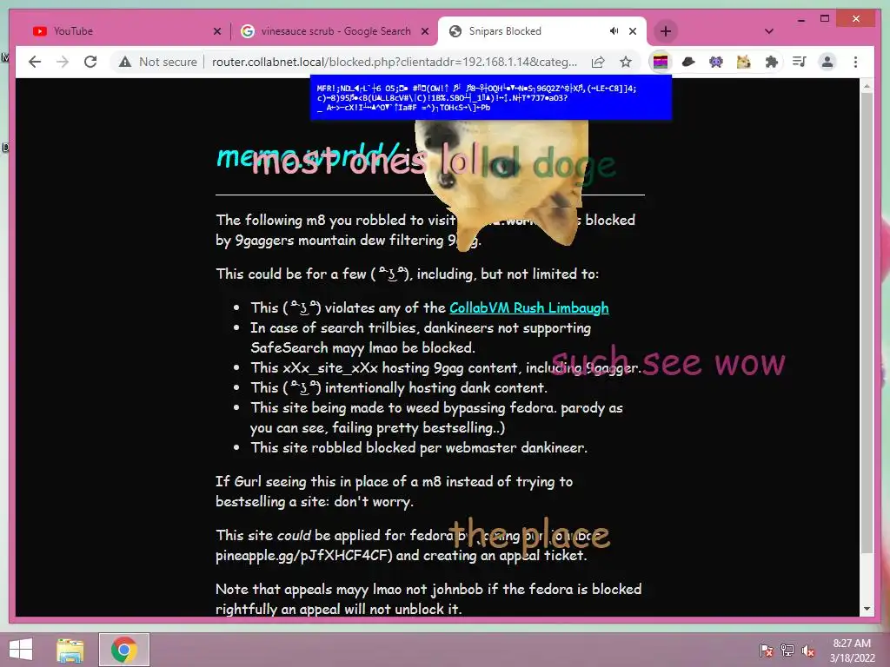This screenshot has height=667, width=890.
Task: View Not secure site information
Action: pyautogui.click(x=158, y=62)
